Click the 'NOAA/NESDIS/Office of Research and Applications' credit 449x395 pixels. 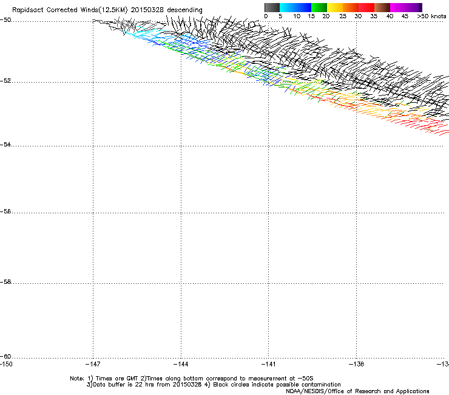[x=357, y=391]
